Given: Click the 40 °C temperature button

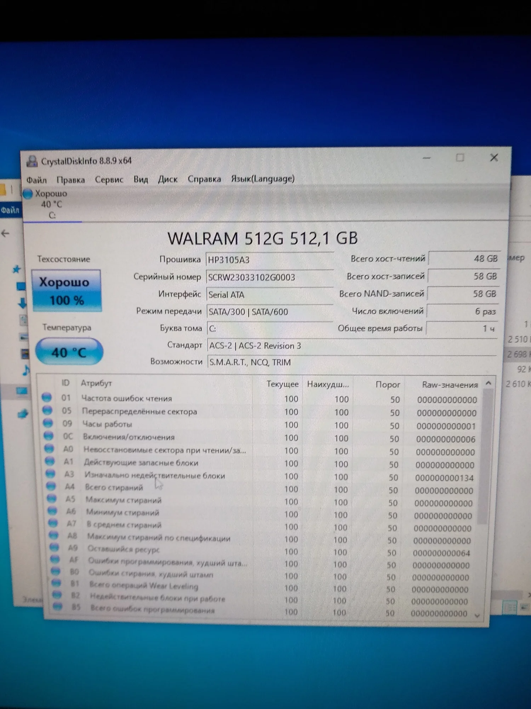Looking at the screenshot, I should (x=69, y=352).
